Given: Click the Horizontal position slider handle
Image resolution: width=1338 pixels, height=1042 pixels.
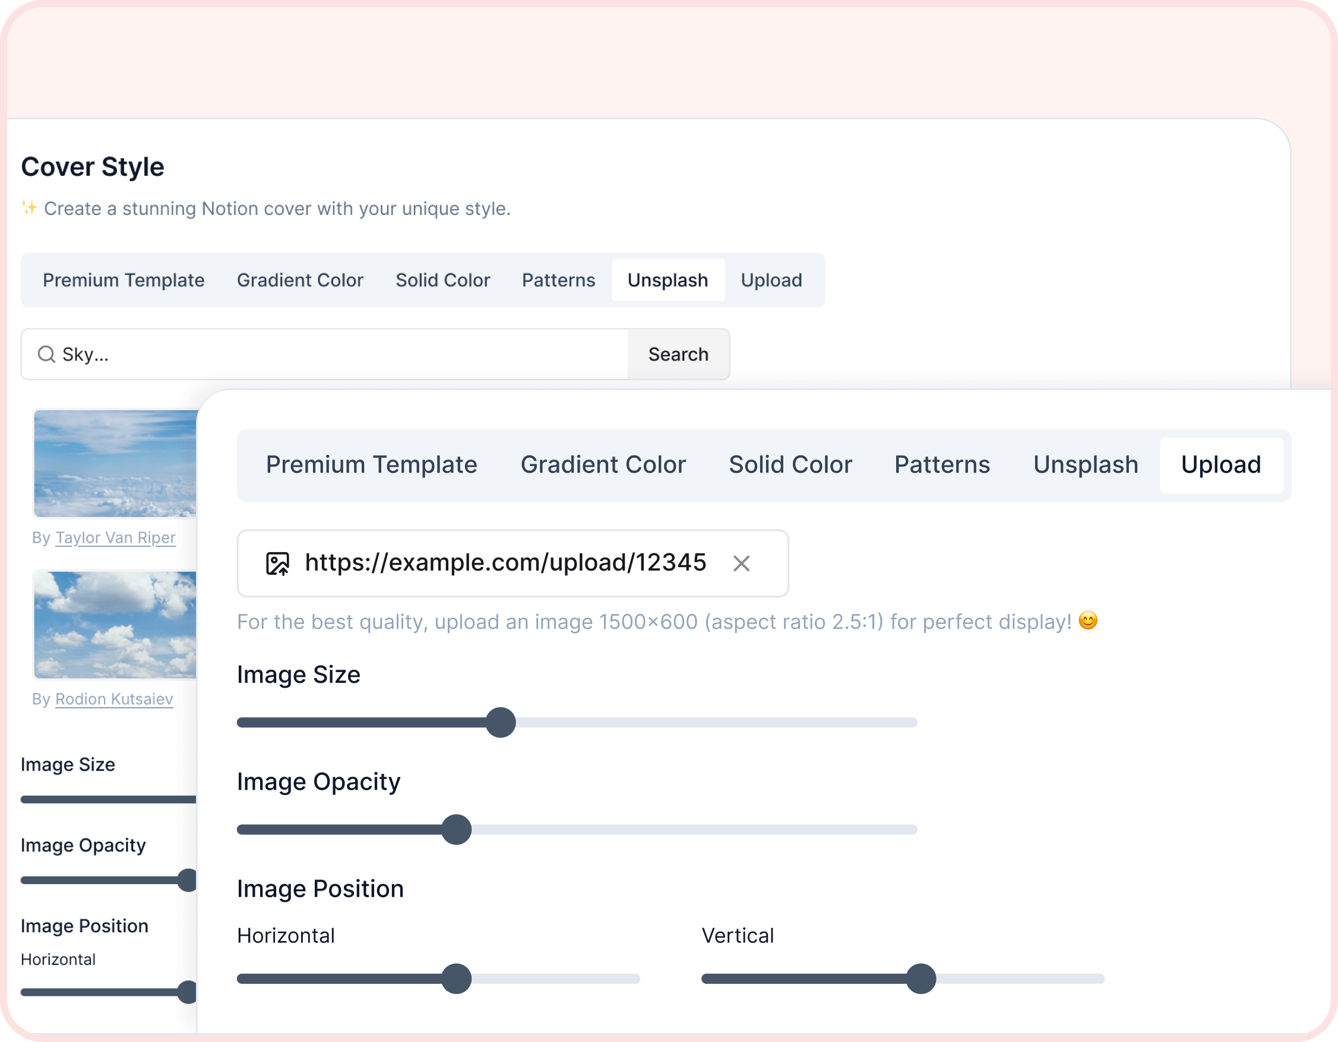Looking at the screenshot, I should click(x=457, y=978).
